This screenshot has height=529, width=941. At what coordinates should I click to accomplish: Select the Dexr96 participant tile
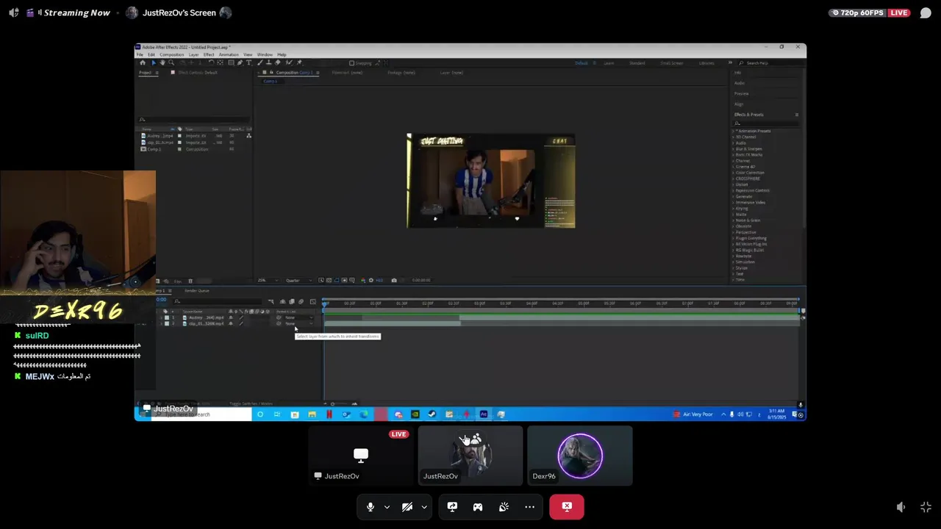[x=579, y=456]
